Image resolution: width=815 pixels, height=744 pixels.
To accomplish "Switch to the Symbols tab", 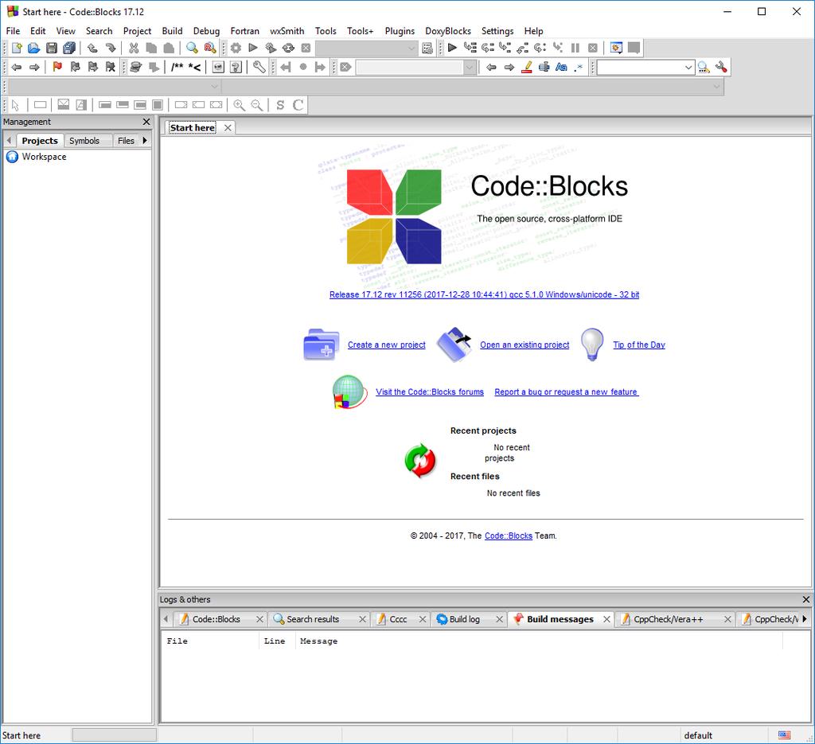I will tap(84, 141).
